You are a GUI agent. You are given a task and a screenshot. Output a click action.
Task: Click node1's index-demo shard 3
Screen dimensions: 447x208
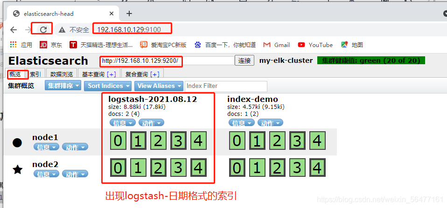pyautogui.click(x=297, y=141)
